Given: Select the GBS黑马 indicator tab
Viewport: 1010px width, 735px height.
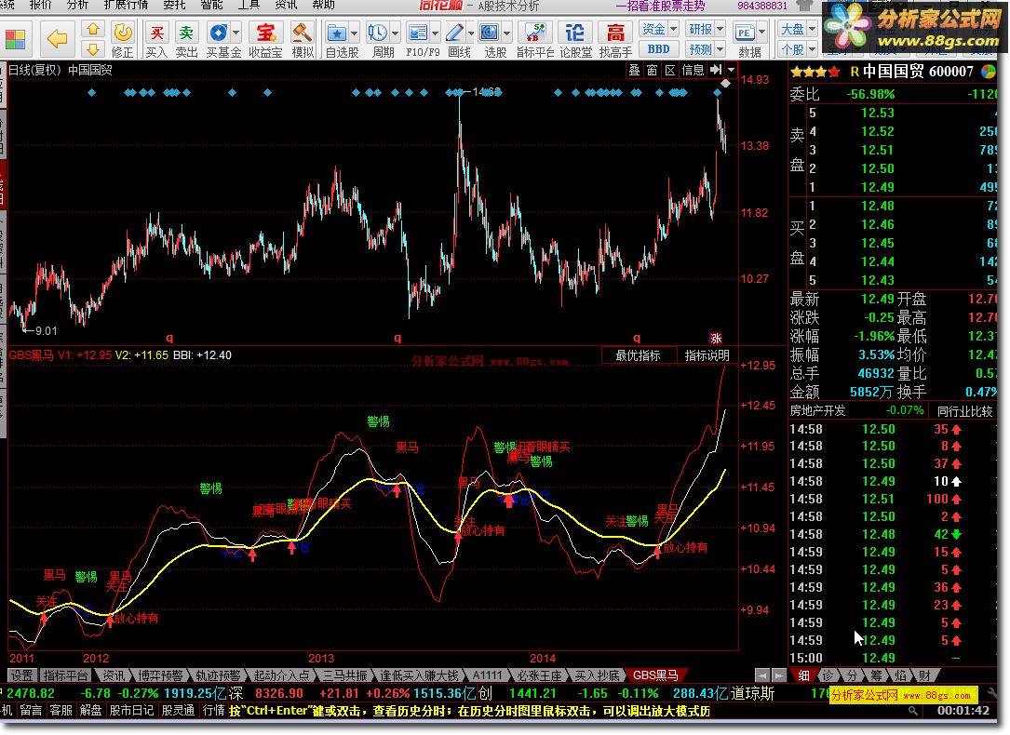Looking at the screenshot, I should point(655,675).
